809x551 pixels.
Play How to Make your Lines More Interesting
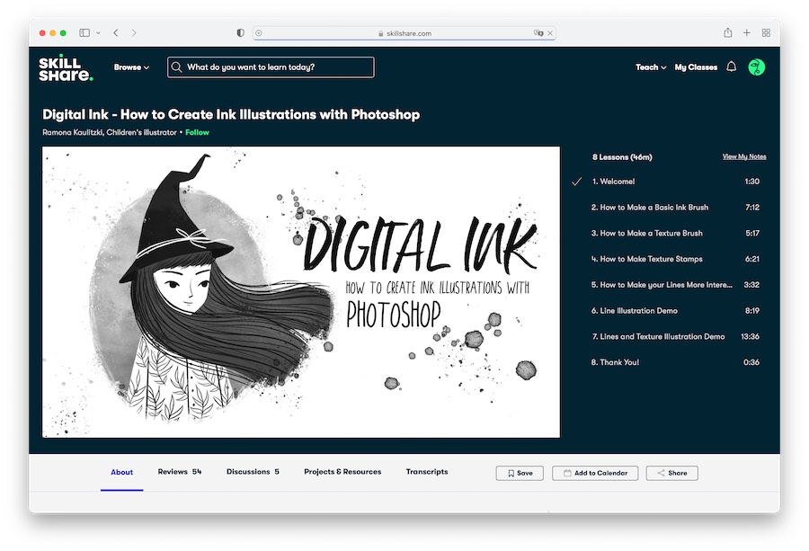(675, 284)
